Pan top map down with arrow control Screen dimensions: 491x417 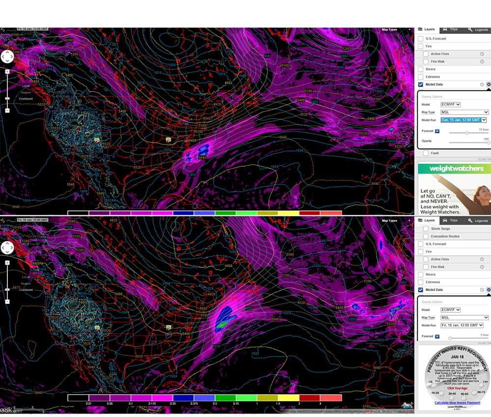[x=7, y=61]
